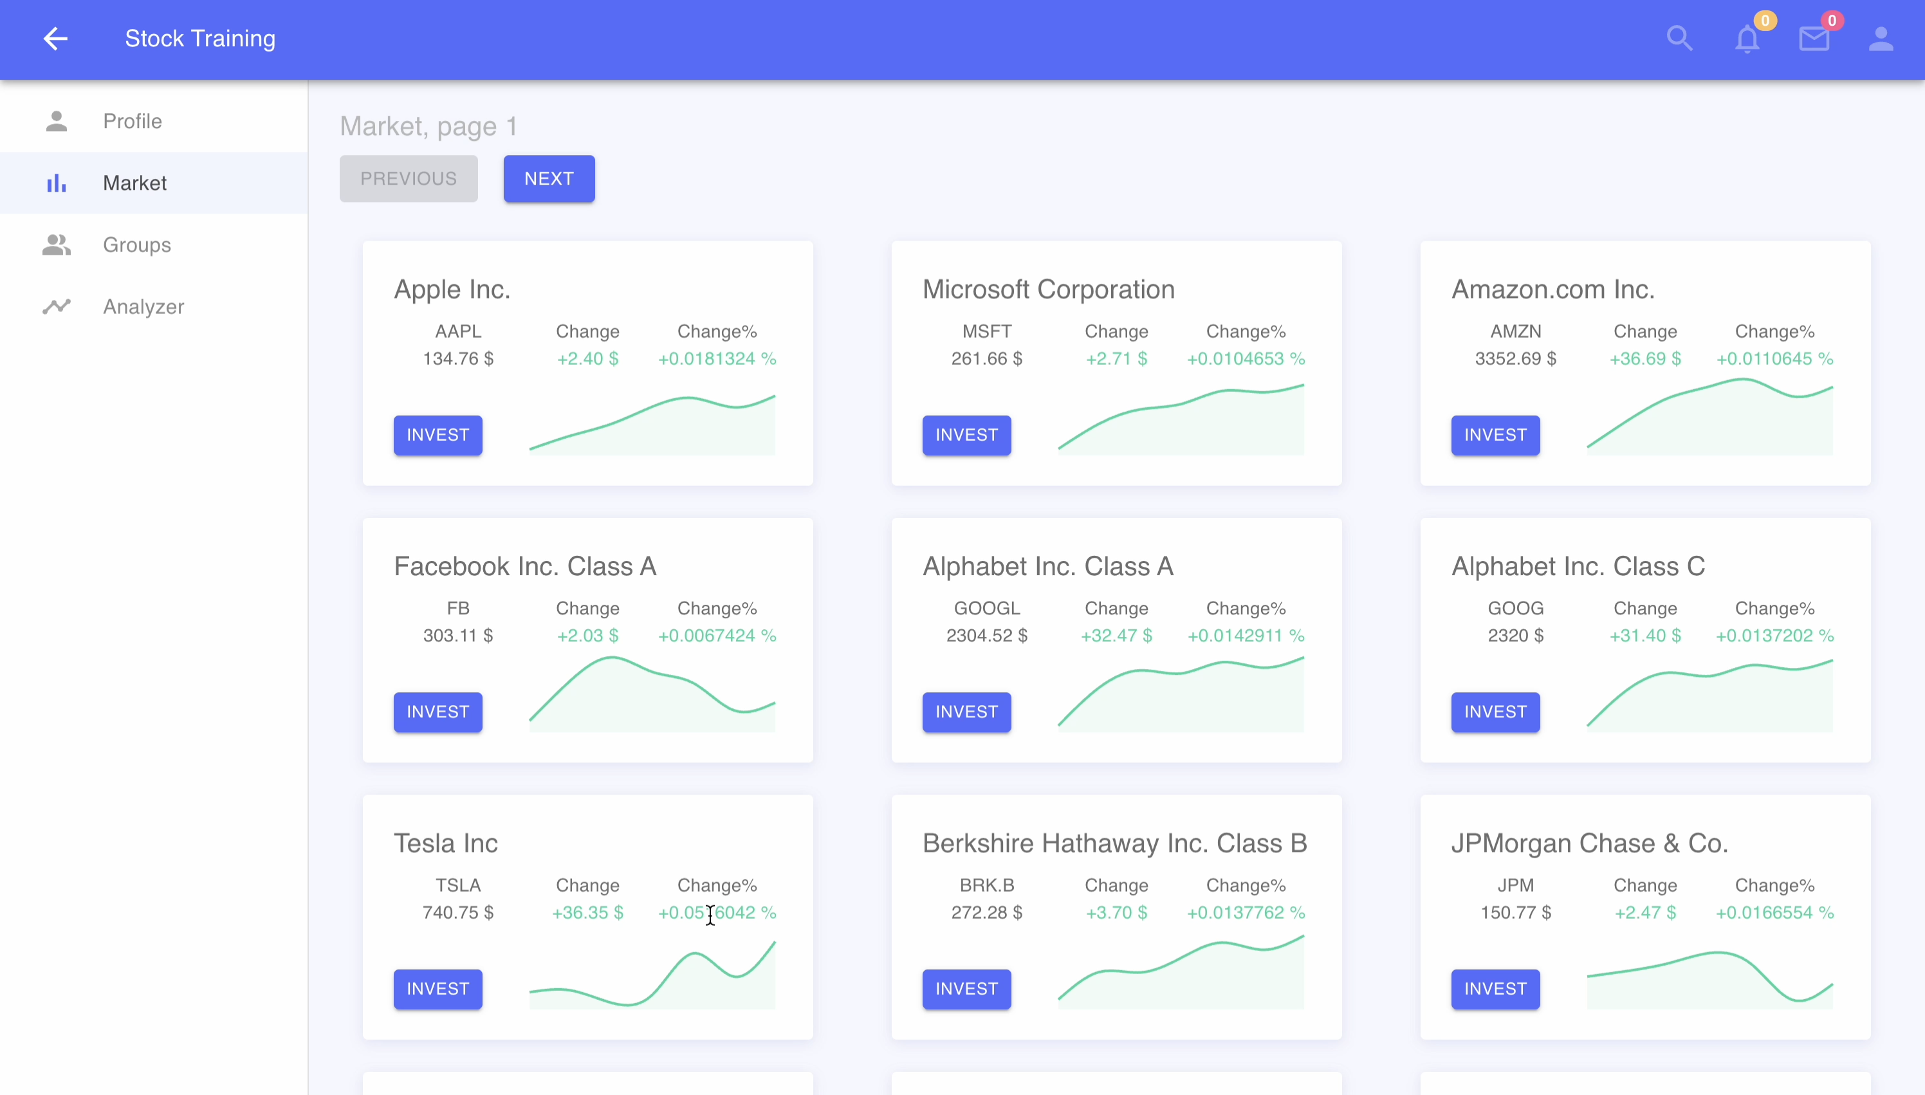1925x1095 pixels.
Task: Invest in Tesla Inc
Action: 438,988
